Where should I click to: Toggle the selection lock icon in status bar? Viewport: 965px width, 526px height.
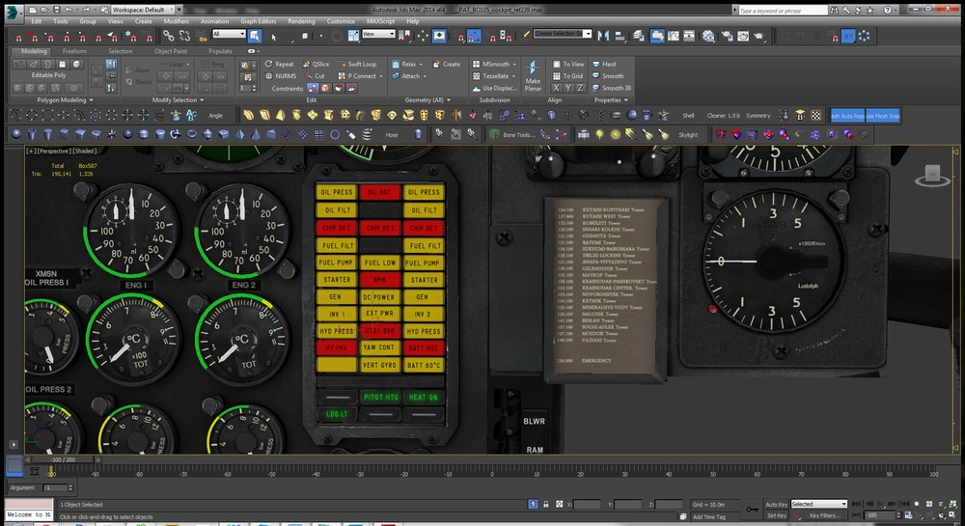click(x=548, y=504)
